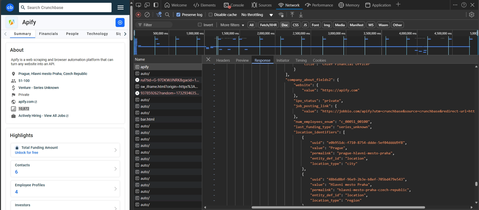Click the export HAR download arrow
The image size is (479, 210).
point(301,15)
